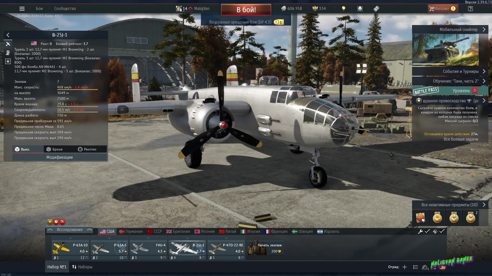Expand События и Турниры section
Viewport: 492px width, 276px height.
485,71
